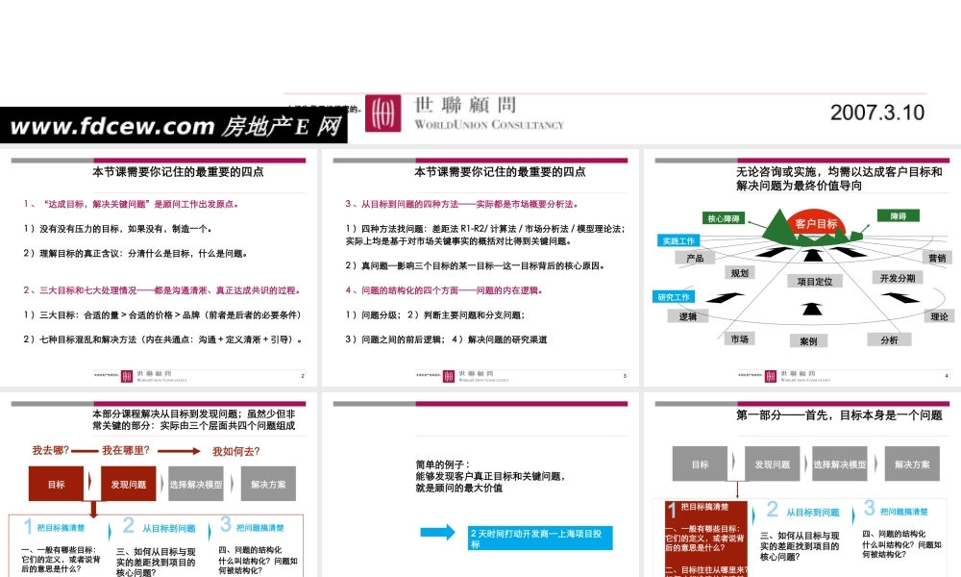
Task: Click the red 发现问题 process box
Action: click(128, 484)
